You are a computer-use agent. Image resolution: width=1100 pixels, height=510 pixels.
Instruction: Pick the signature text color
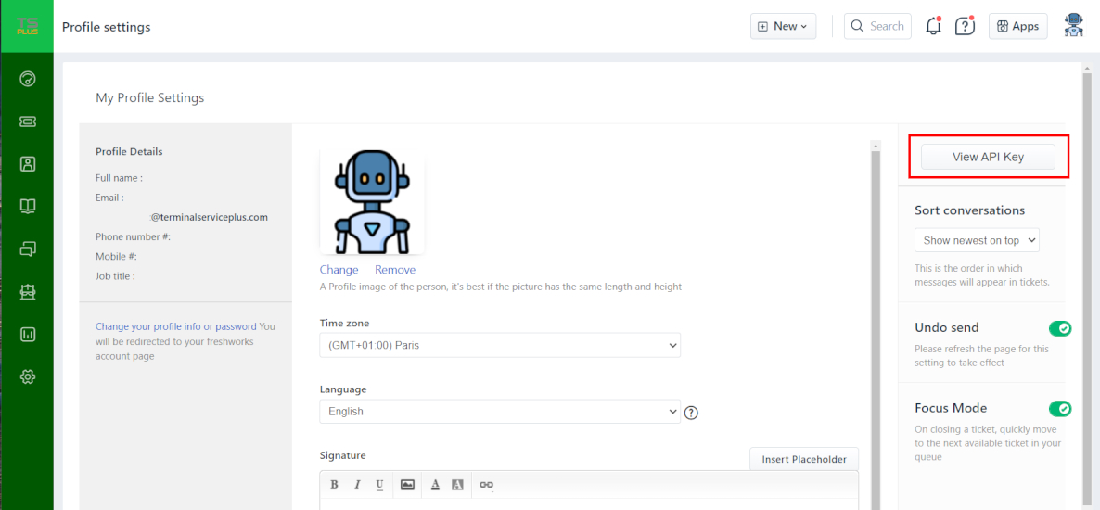tap(435, 485)
